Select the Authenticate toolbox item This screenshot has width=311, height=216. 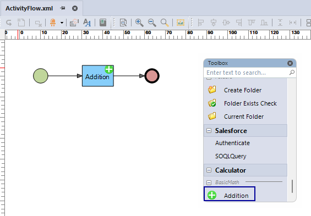click(x=232, y=143)
